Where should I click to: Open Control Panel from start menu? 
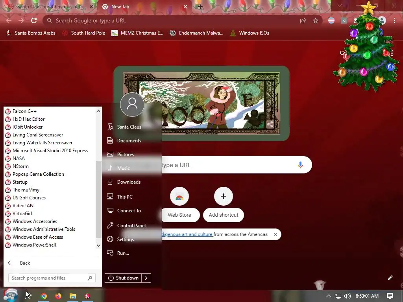131,225
